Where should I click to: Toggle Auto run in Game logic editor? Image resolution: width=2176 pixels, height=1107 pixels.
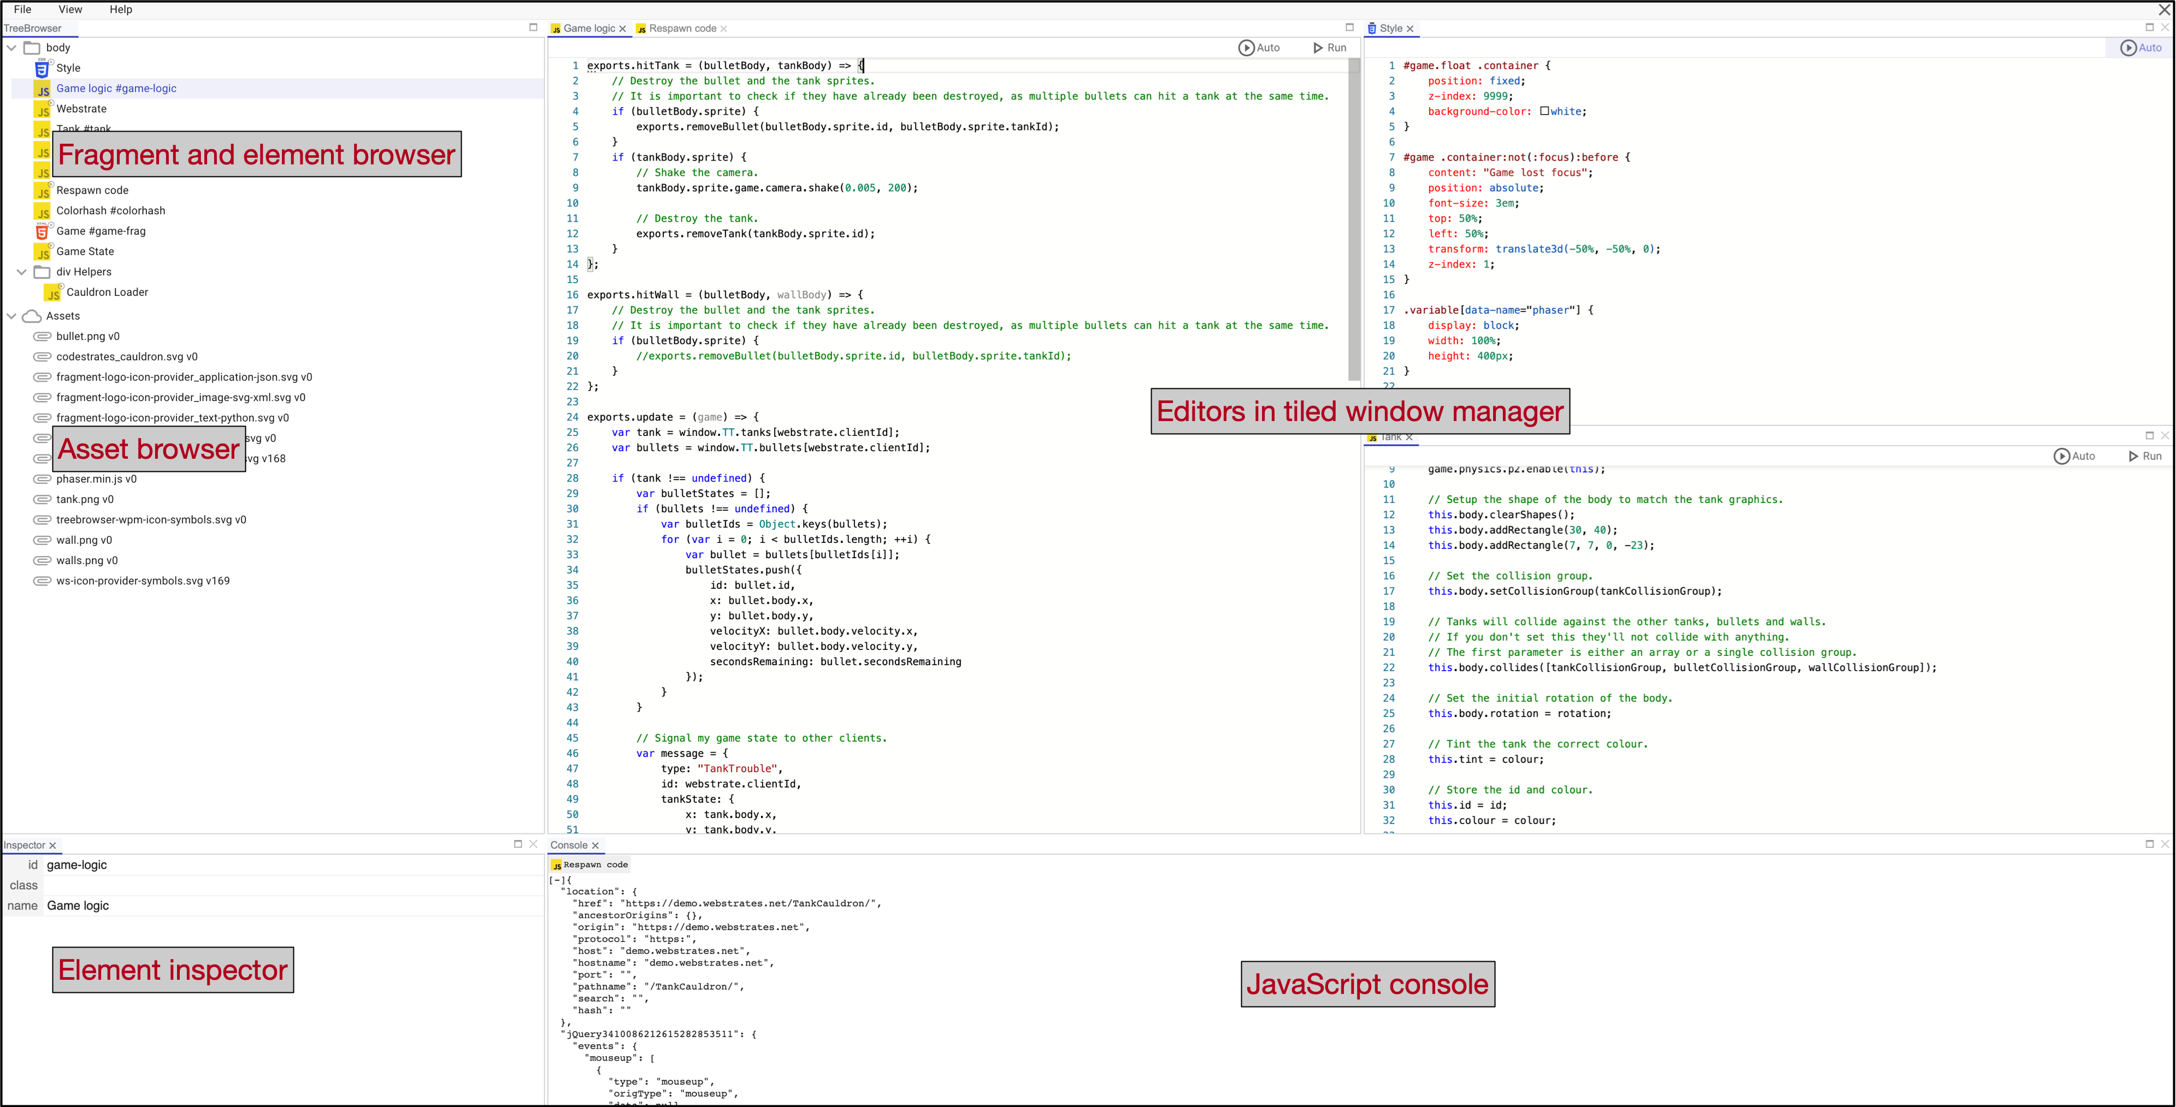[1259, 48]
